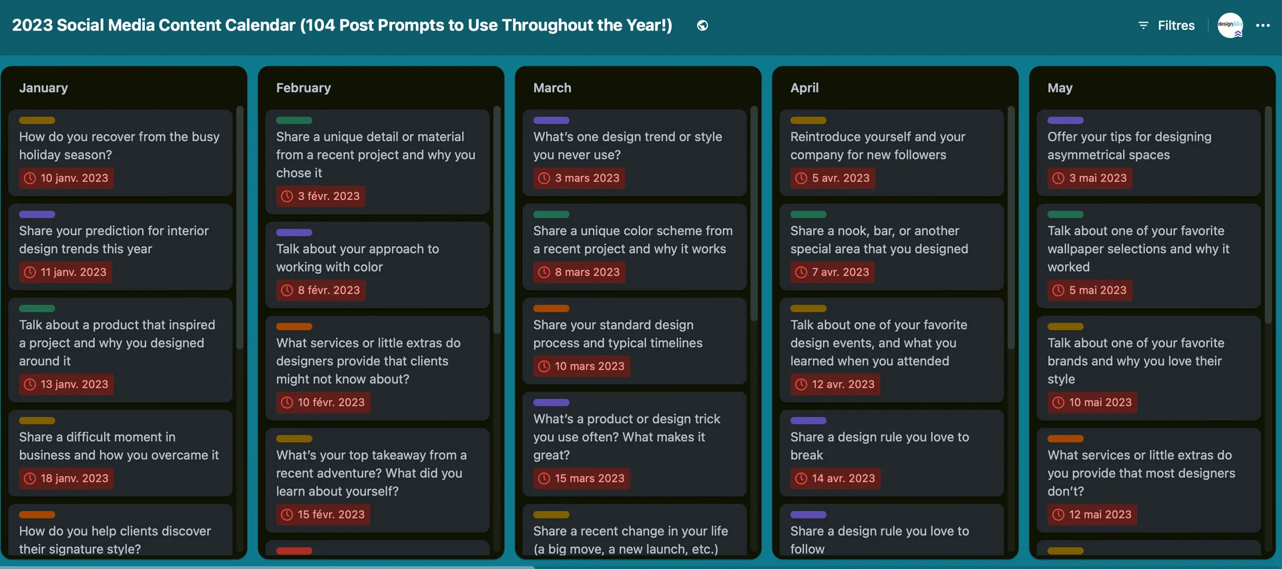Viewport: 1282px width, 569px height.
Task: Toggle the yellow label on the holiday season card
Action: pos(37,120)
